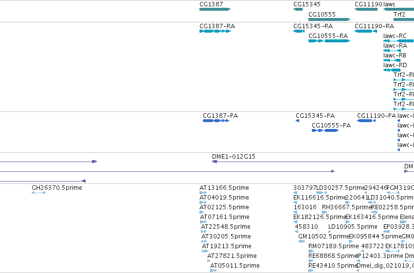Select EST EK116616.5prime

pyautogui.click(x=320, y=198)
